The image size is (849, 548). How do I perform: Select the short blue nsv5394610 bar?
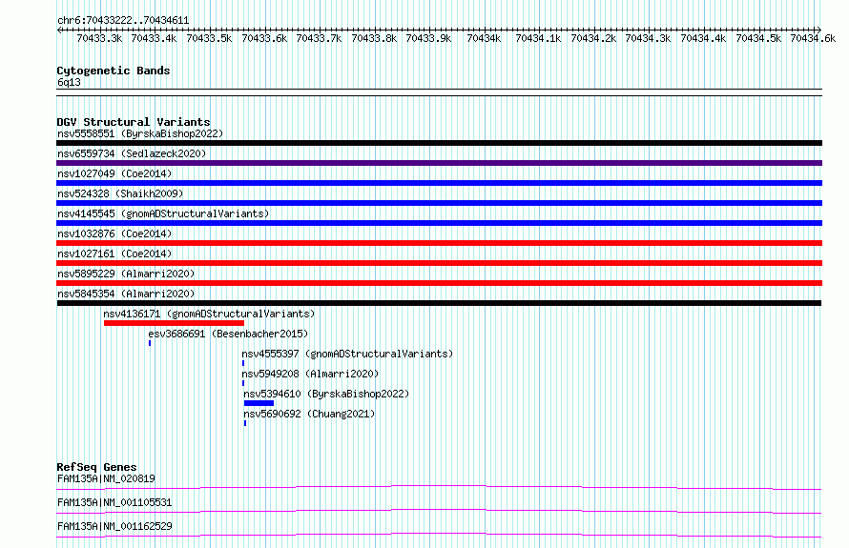pos(259,403)
